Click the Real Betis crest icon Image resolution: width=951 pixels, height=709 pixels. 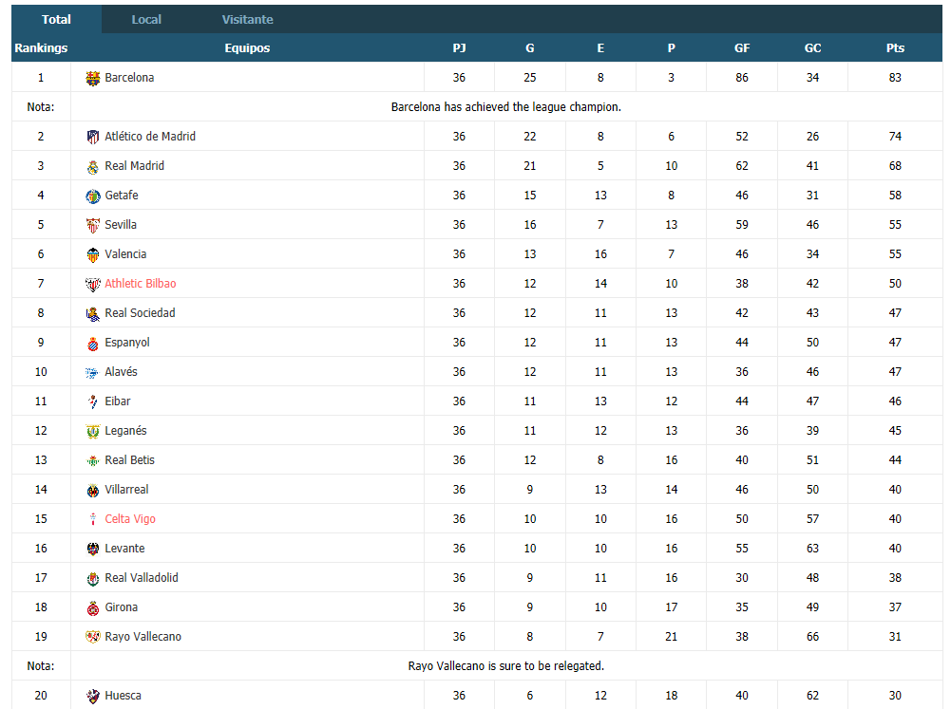tap(93, 460)
